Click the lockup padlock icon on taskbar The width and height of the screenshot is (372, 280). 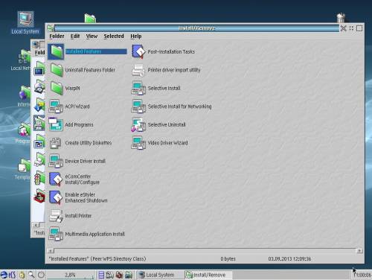pyautogui.click(x=22, y=275)
